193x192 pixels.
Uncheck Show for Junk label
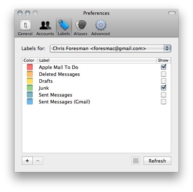coord(164,88)
